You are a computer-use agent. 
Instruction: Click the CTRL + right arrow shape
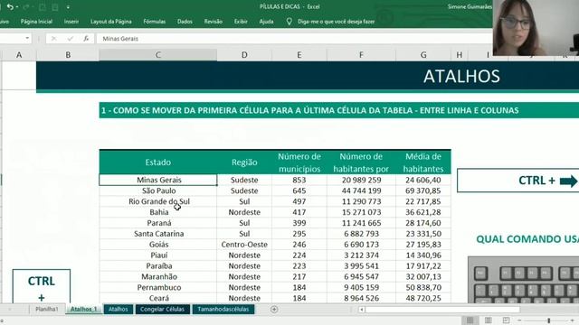coord(517,181)
